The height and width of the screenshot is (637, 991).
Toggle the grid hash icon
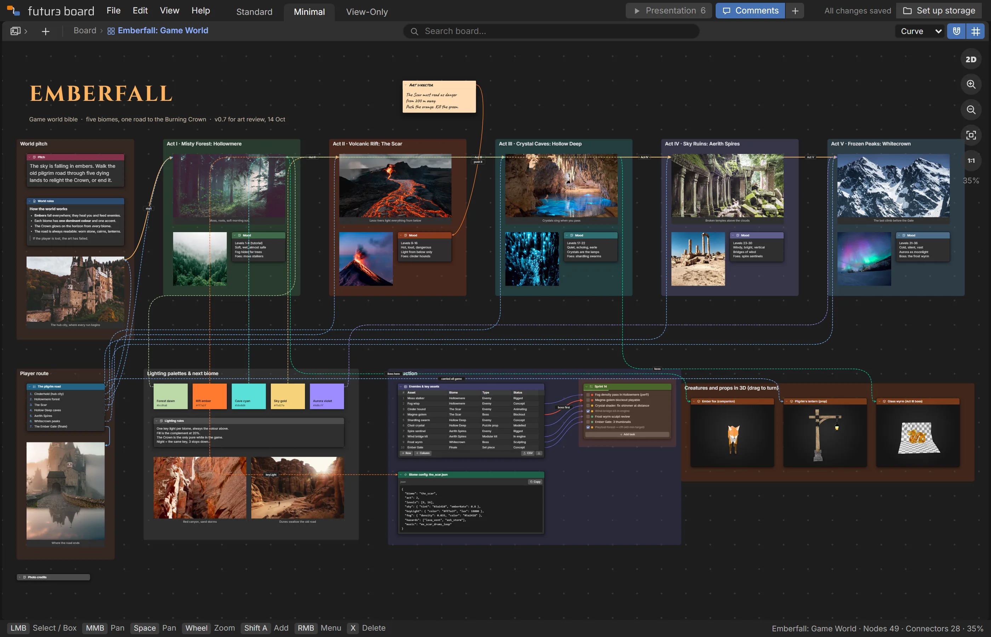(x=975, y=31)
